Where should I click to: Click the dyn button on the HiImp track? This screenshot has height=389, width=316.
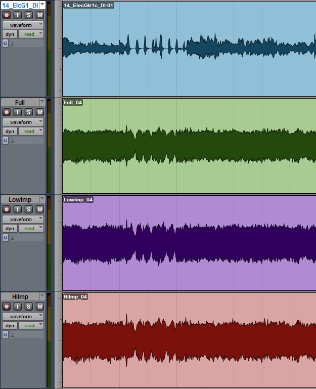pos(9,326)
